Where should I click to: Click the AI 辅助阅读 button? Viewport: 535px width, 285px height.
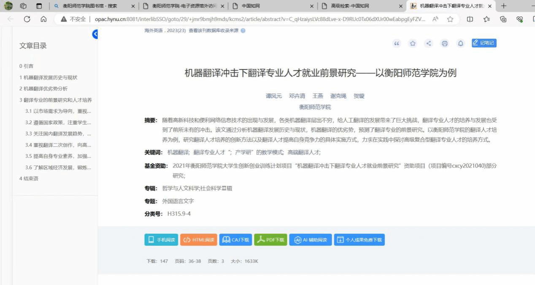click(311, 240)
